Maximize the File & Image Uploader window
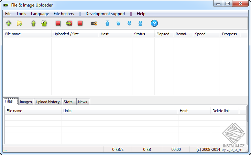The width and height of the screenshot is (251, 155). click(x=228, y=4)
